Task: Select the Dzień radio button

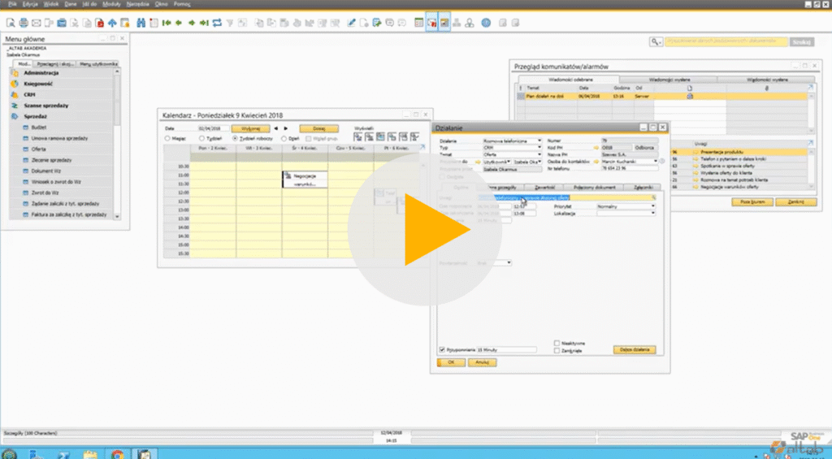Action: point(284,138)
